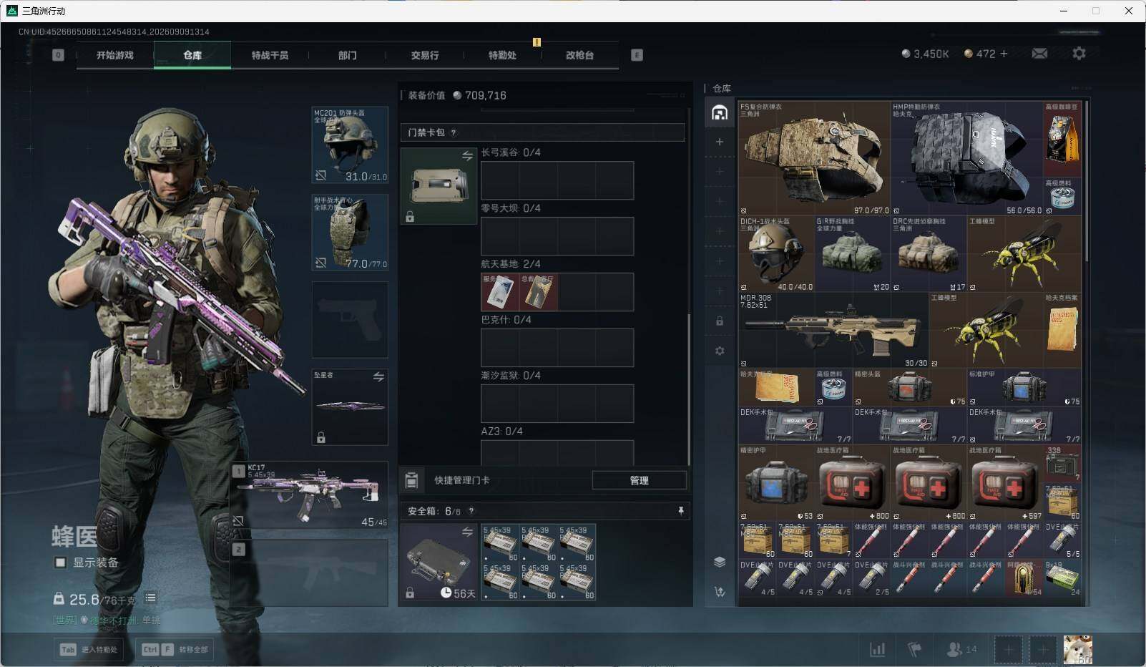The height and width of the screenshot is (667, 1146).
Task: Select the 精密头盔 repair kit item
Action: click(x=910, y=388)
